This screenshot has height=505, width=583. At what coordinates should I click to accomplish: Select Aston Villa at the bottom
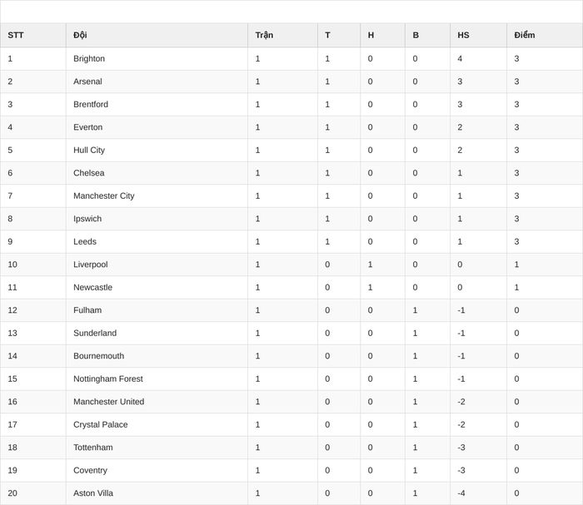[93, 493]
